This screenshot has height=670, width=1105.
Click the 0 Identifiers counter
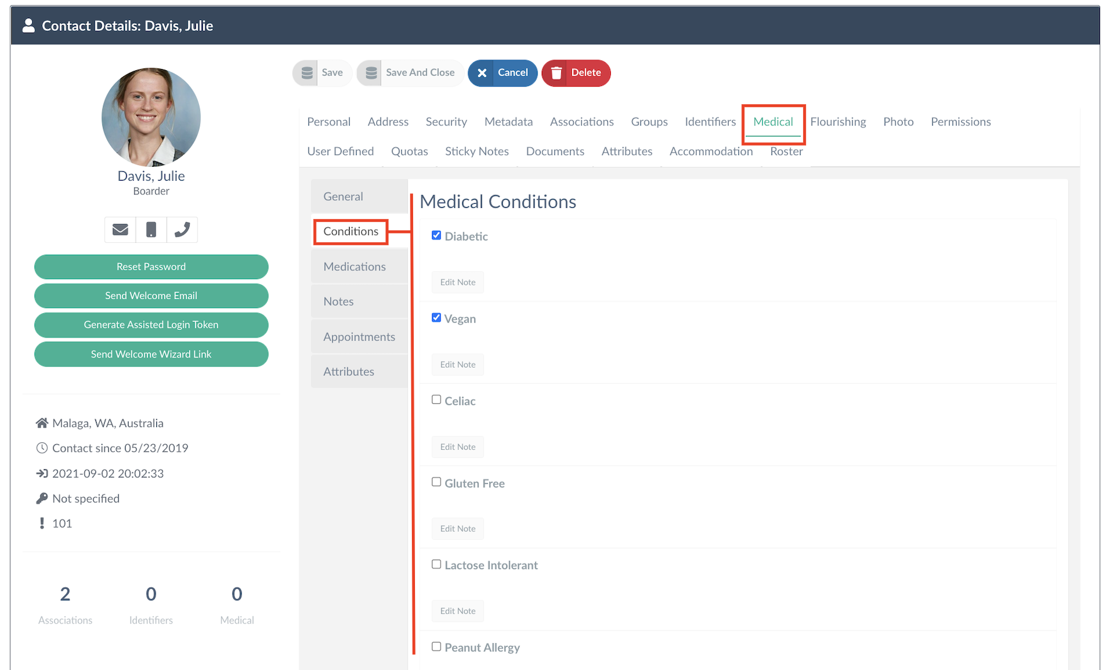point(151,605)
